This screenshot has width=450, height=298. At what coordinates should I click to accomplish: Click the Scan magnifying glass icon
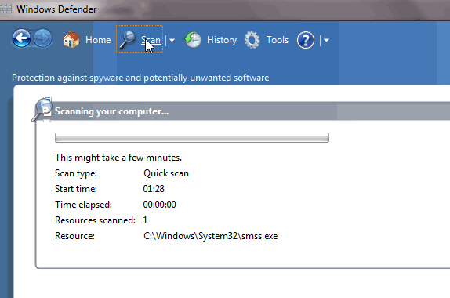click(128, 40)
